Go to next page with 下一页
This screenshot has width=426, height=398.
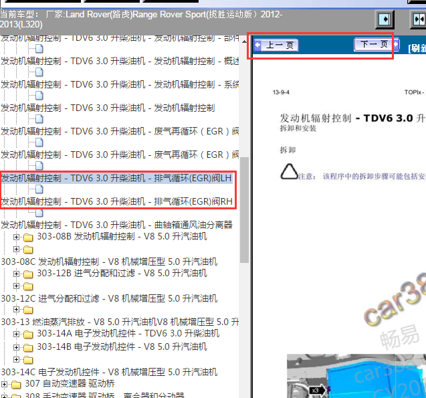pos(377,44)
